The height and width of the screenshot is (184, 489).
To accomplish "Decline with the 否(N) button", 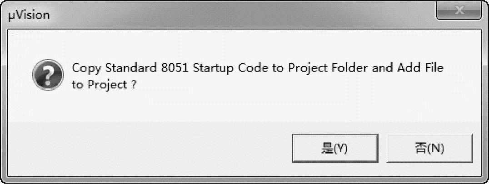I will click(429, 148).
